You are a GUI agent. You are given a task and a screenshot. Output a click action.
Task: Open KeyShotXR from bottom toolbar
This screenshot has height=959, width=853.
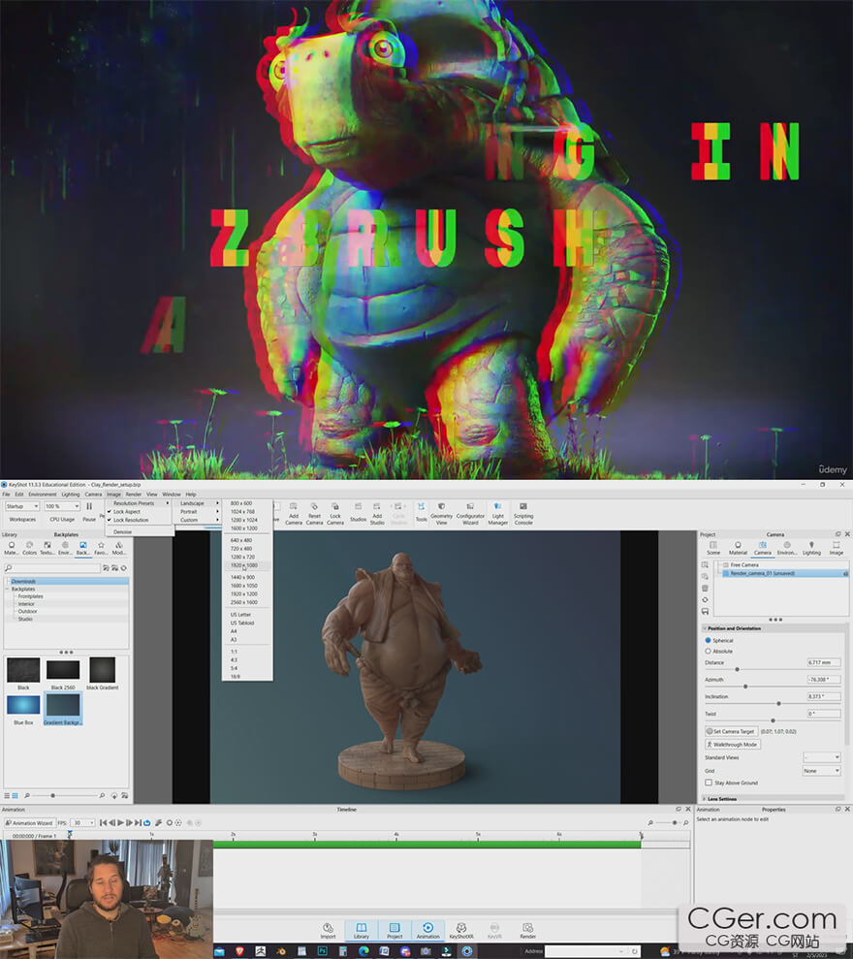pyautogui.click(x=461, y=931)
